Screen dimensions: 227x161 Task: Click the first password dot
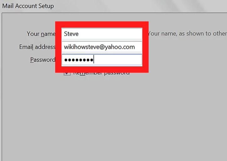(66, 60)
